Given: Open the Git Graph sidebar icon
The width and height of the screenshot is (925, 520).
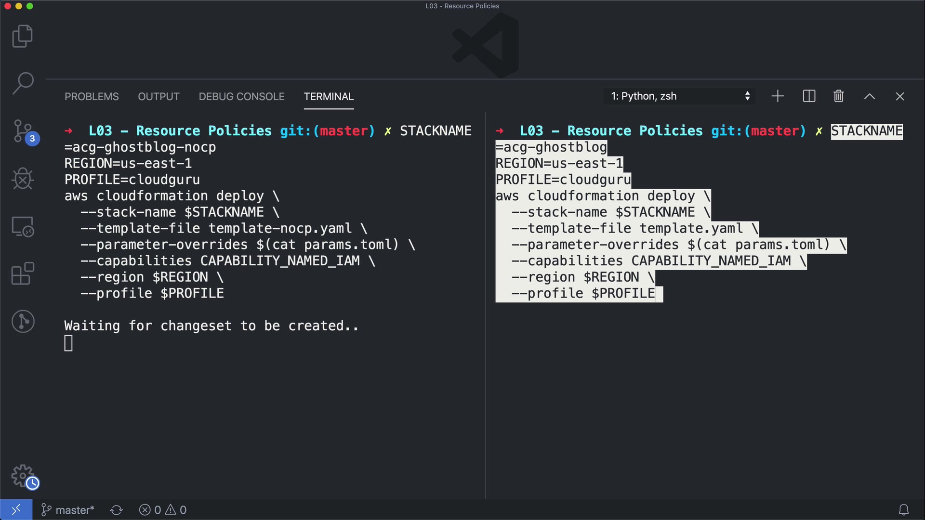Looking at the screenshot, I should pos(23,321).
